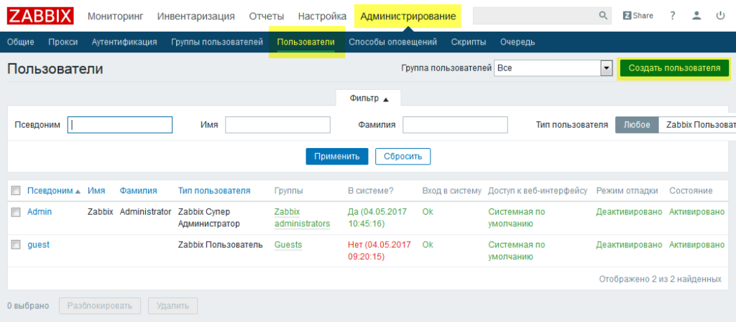Click the 'Удалить' button
The height and width of the screenshot is (322, 736).
(x=172, y=306)
